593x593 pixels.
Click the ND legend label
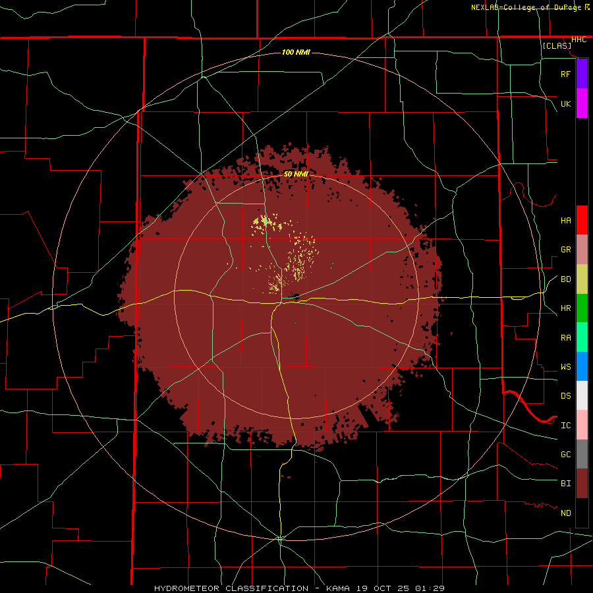click(x=565, y=513)
